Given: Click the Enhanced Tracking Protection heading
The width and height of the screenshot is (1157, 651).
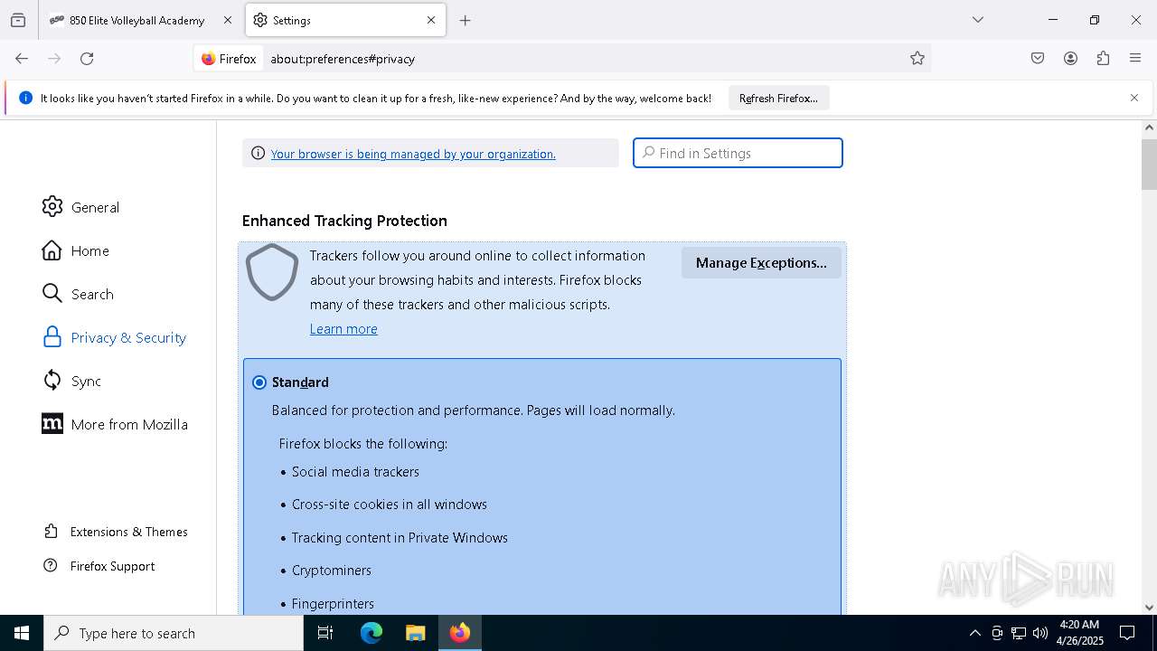Looking at the screenshot, I should point(344,221).
